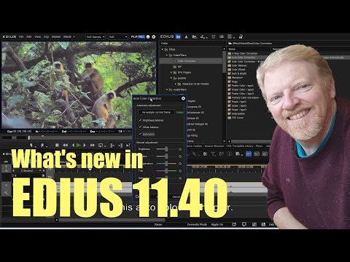Open the View menu
This screenshot has height=262, width=350.
click(x=37, y=36)
